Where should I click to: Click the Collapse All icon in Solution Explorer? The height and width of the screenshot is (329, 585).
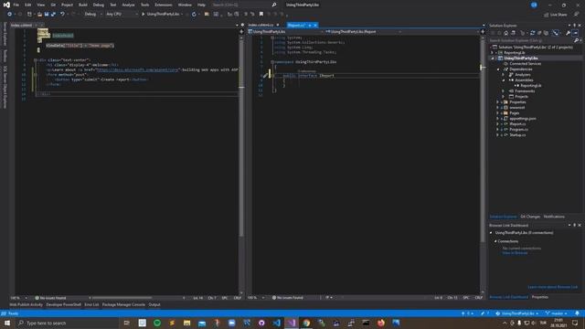point(539,33)
